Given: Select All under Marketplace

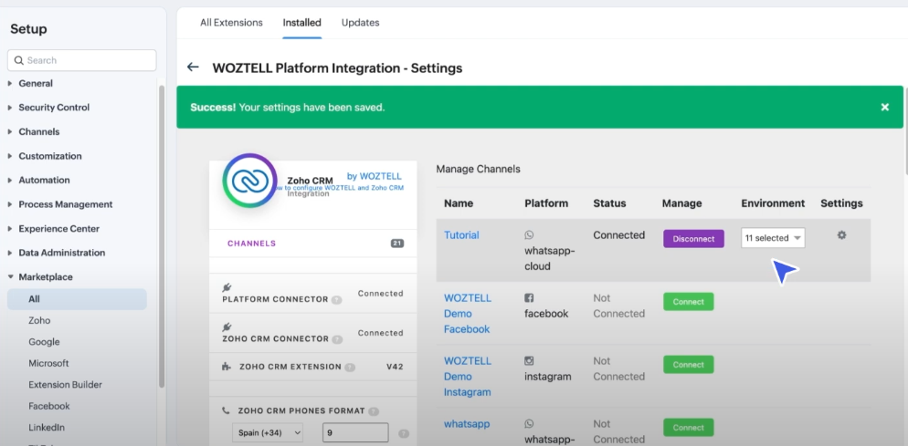Looking at the screenshot, I should pos(77,299).
